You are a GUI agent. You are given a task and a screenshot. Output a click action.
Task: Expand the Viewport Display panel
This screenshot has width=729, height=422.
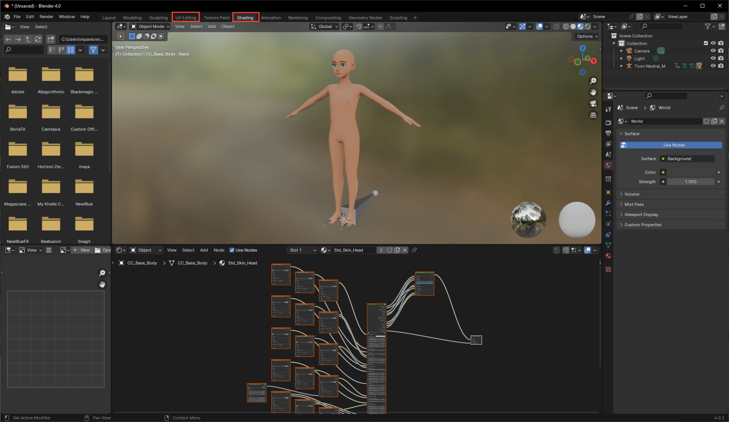coord(671,214)
